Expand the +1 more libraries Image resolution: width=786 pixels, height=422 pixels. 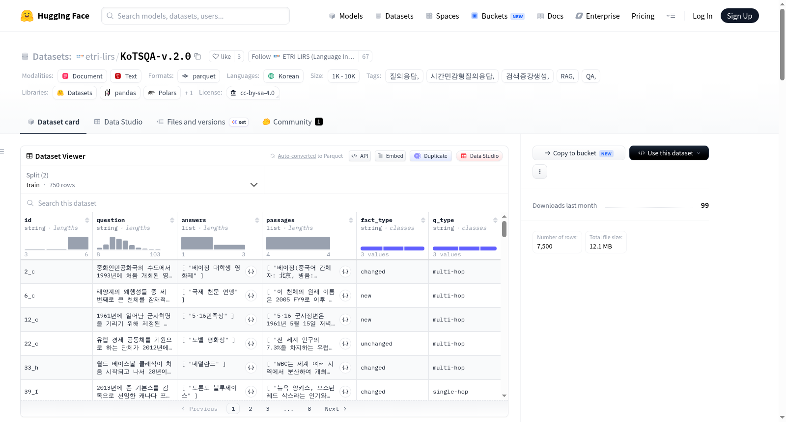click(189, 93)
